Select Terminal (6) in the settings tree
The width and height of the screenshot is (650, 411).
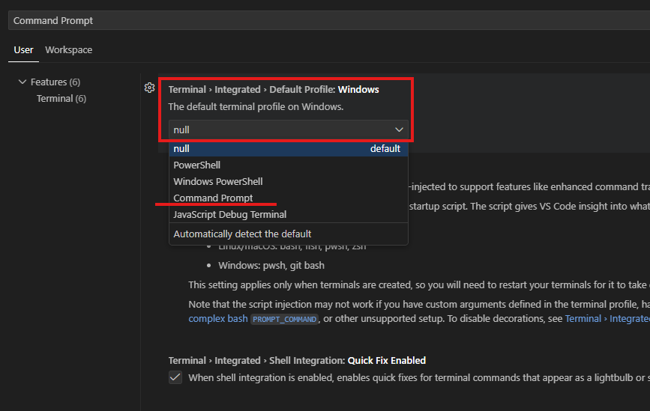pos(61,99)
